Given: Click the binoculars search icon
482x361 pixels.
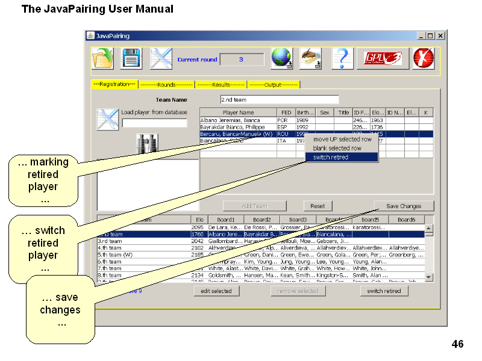Looking at the screenshot, I should pyautogui.click(x=148, y=143).
